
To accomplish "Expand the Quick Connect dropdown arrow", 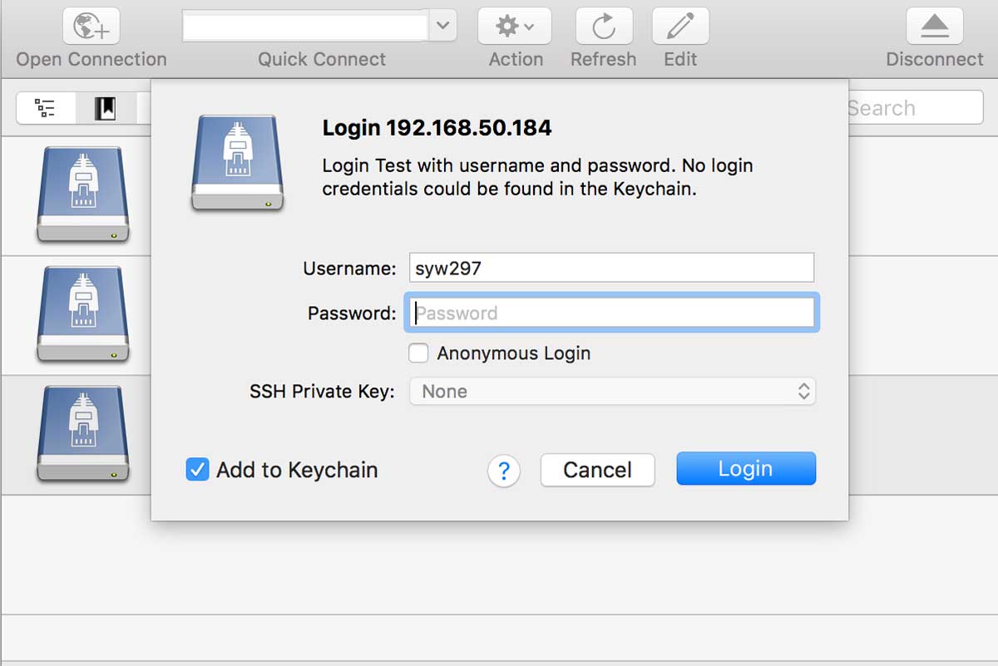I will pyautogui.click(x=442, y=26).
